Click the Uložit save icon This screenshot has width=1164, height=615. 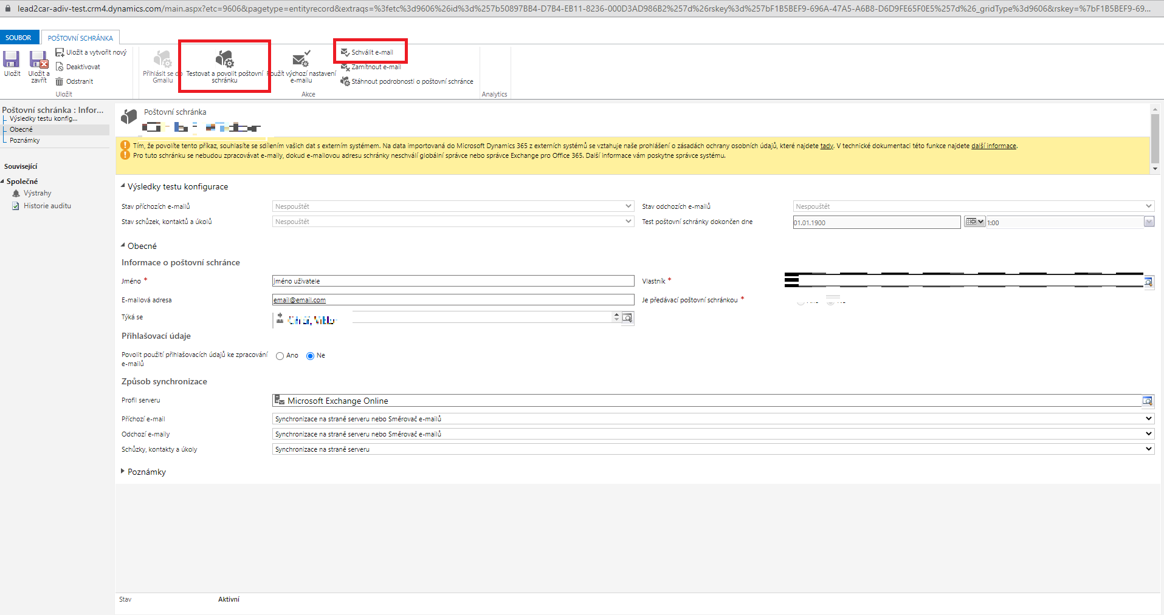[12, 59]
